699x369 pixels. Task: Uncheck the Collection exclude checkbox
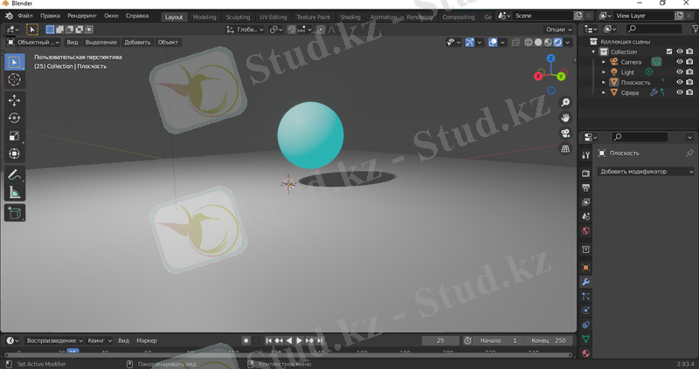[x=669, y=51]
